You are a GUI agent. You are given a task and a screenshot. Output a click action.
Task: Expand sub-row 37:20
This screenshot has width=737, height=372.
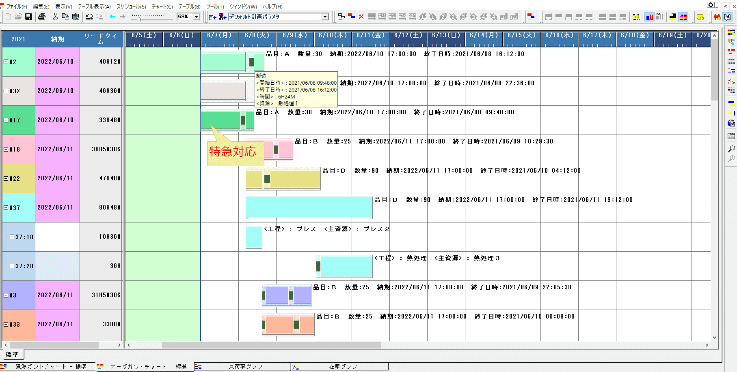pos(12,266)
